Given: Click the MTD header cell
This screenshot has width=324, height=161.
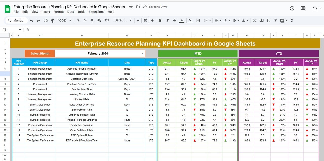Looking at the screenshot, I should point(198,53).
